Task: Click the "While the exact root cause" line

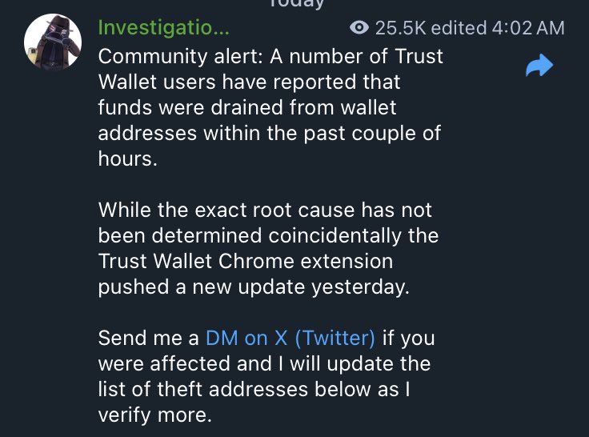Action: coord(264,210)
